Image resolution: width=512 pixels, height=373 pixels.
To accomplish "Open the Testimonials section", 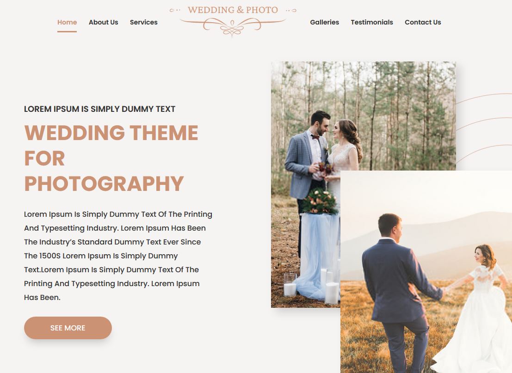I will tap(371, 22).
